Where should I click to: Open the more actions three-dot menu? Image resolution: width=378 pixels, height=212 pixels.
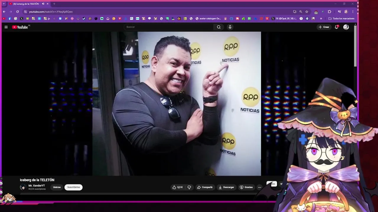pos(260,187)
